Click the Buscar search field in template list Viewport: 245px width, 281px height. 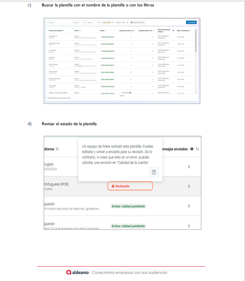click(x=60, y=22)
